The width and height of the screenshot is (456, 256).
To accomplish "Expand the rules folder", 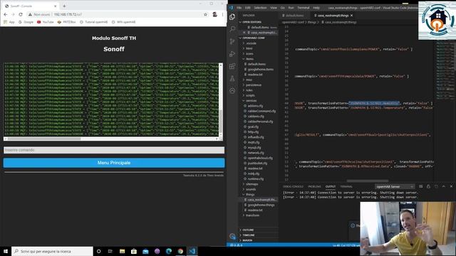I will click(x=248, y=90).
